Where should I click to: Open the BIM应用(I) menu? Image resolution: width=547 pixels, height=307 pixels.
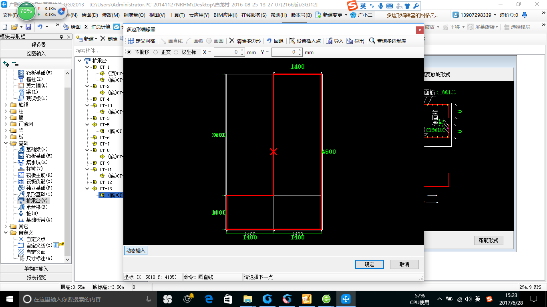225,15
